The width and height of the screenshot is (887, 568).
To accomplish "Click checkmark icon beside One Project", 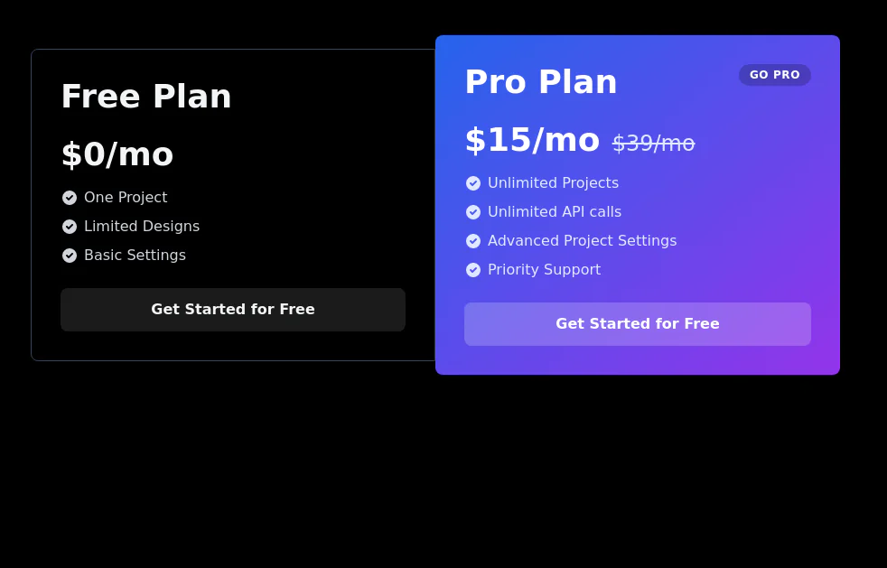I will [x=70, y=198].
